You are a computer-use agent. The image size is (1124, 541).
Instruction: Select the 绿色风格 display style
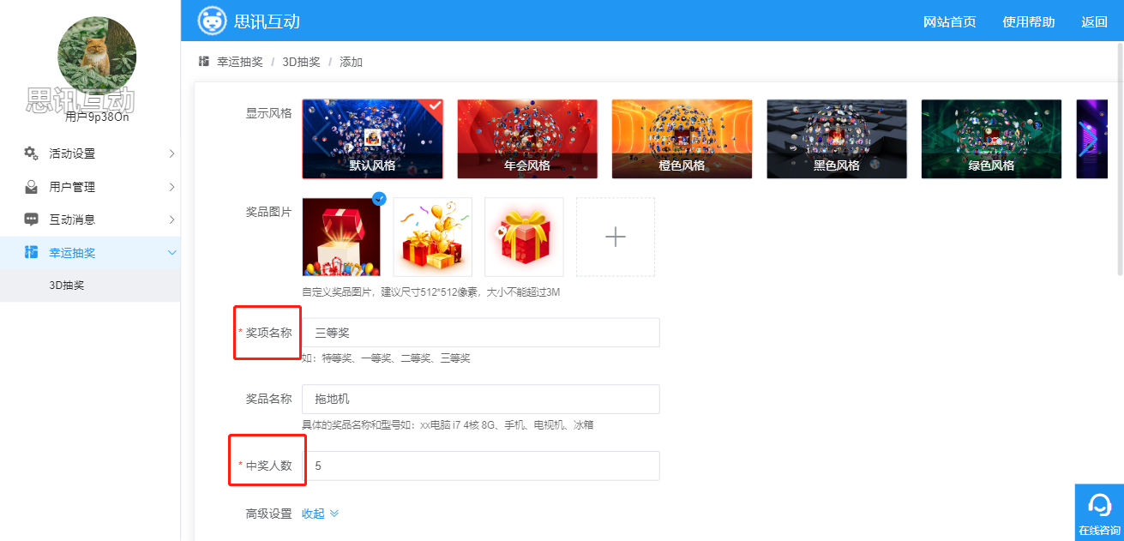(x=991, y=139)
